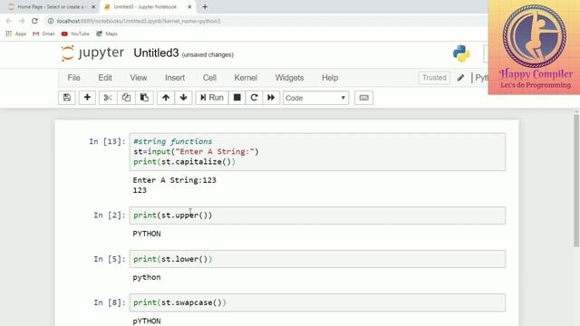Save notebook with the floppy disk icon
The width and height of the screenshot is (580, 326).
click(67, 98)
